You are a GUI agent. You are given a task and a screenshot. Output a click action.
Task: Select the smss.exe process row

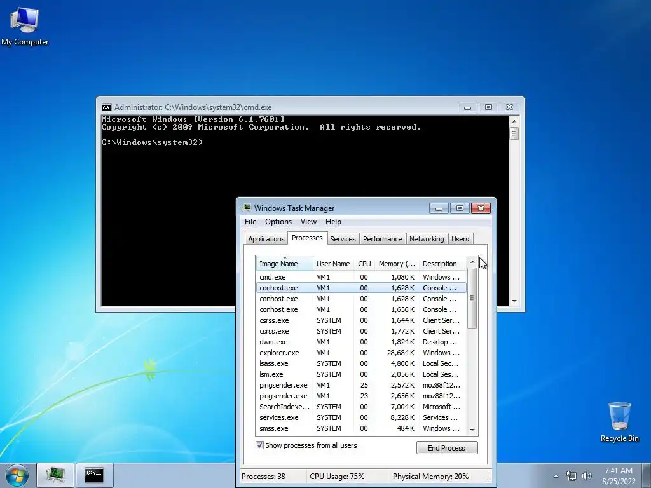(361, 428)
